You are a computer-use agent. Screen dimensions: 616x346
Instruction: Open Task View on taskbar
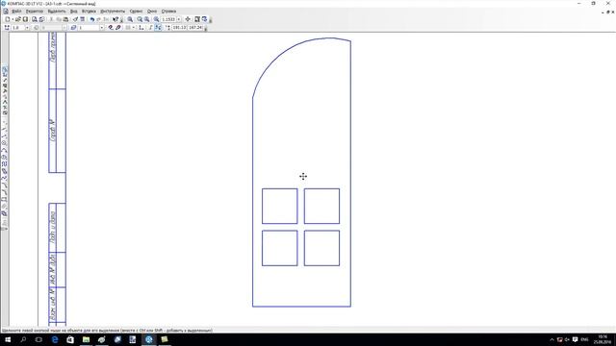point(38,339)
